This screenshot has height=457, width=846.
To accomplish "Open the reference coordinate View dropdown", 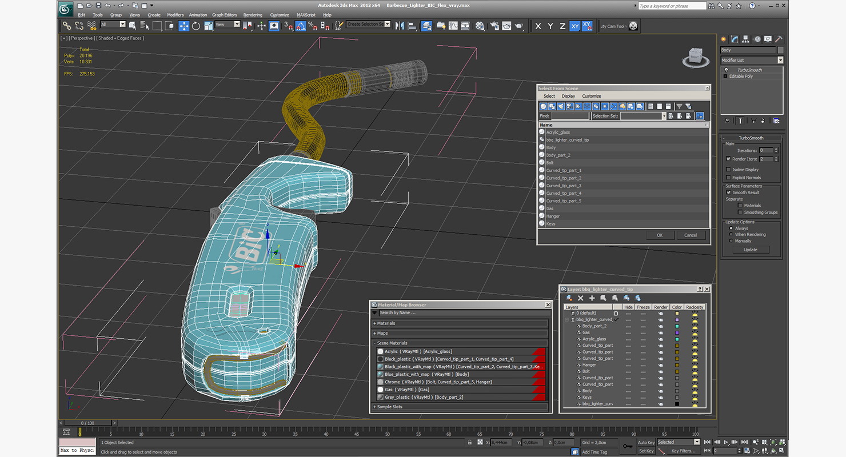I will pos(228,25).
